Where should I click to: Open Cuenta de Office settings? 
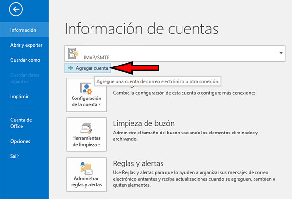(21, 123)
